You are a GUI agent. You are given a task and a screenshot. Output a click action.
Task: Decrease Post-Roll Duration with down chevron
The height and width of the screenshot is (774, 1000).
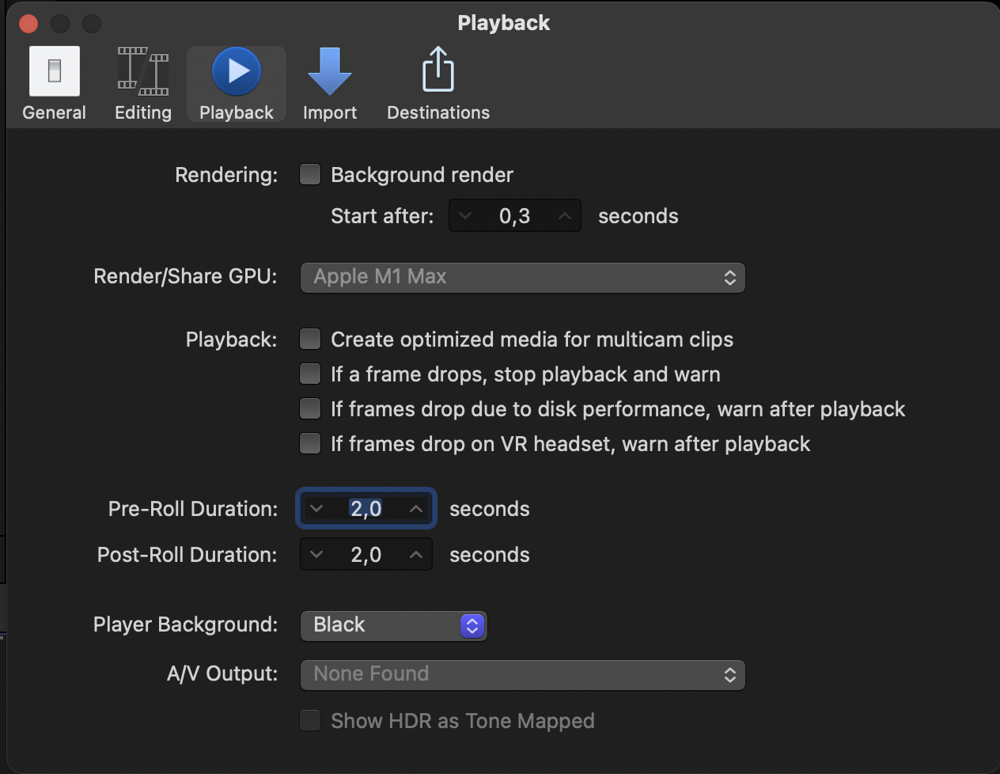coord(316,555)
